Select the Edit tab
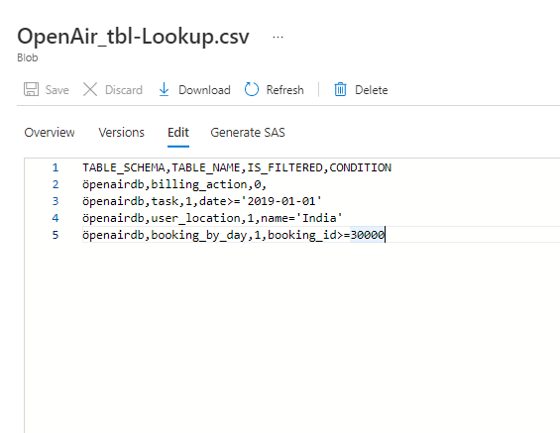 click(x=178, y=133)
